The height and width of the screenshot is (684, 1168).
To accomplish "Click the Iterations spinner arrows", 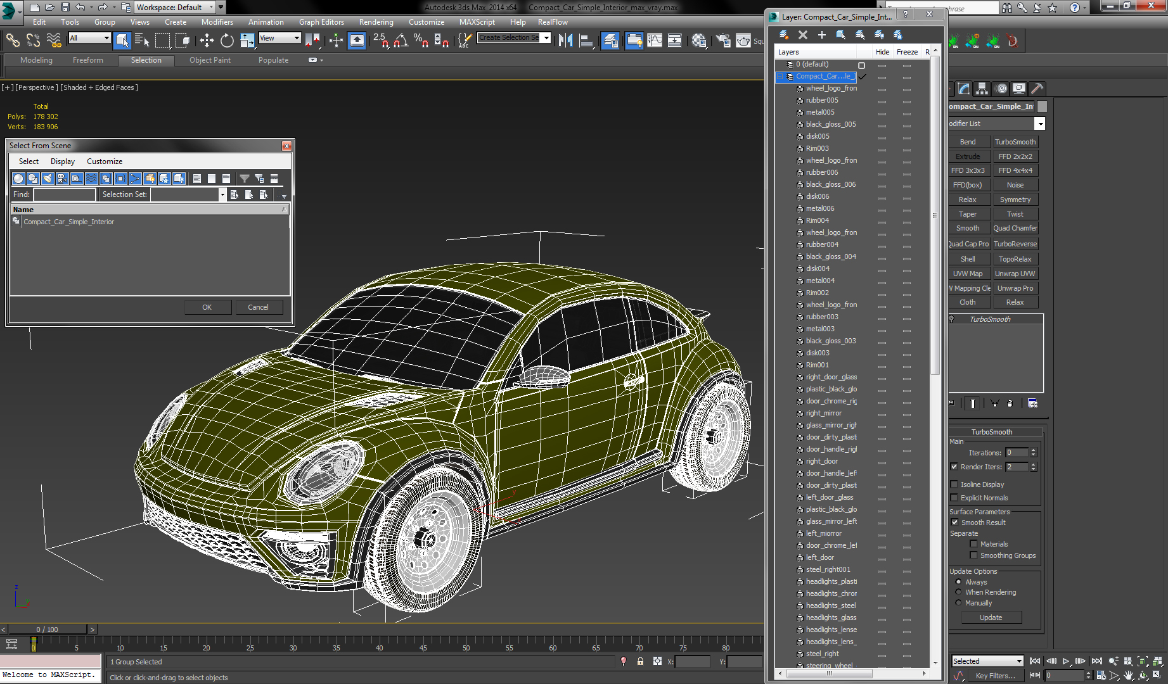I will coord(1033,452).
